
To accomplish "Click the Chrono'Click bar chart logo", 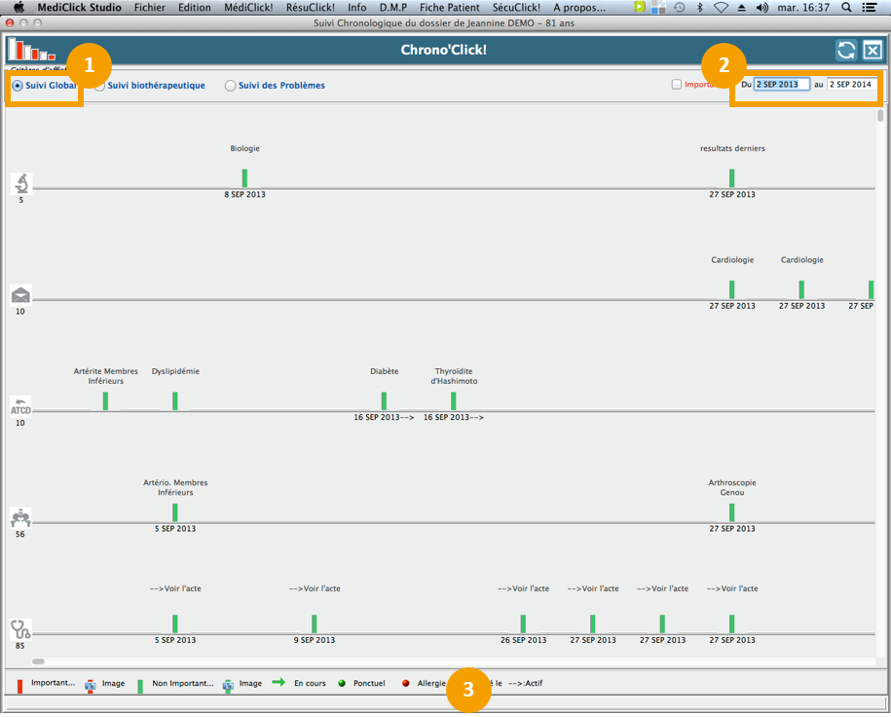I will point(31,50).
